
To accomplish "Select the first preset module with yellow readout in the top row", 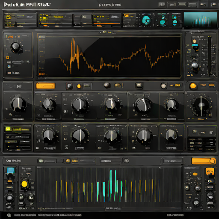I will pos(20,20).
